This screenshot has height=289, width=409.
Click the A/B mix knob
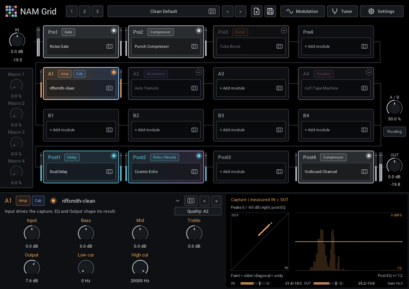395,108
